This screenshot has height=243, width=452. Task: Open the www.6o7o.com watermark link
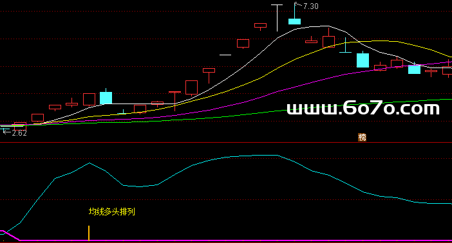click(x=363, y=108)
